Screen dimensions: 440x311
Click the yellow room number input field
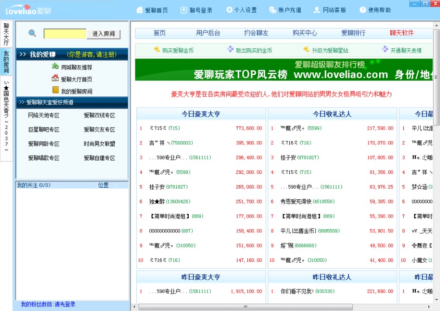65,34
